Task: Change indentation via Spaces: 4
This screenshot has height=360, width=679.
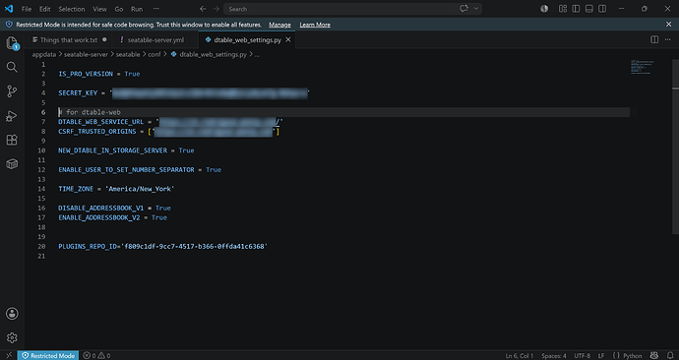Action: pyautogui.click(x=553, y=355)
